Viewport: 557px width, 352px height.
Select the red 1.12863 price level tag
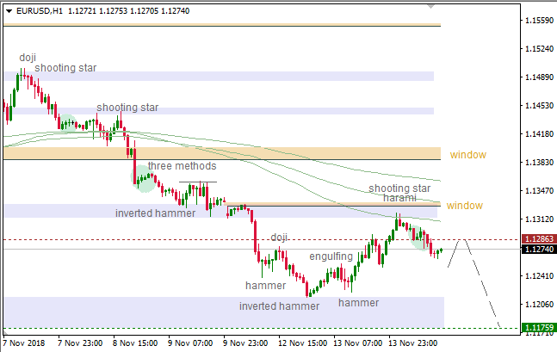[539, 239]
